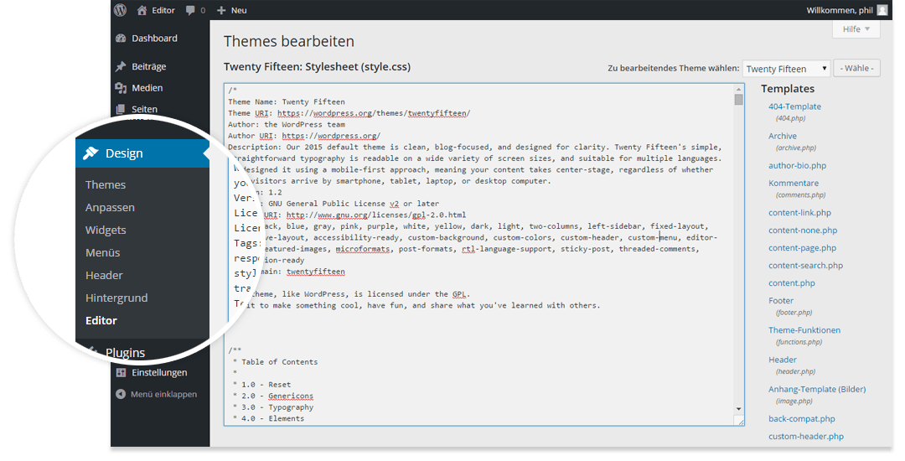The width and height of the screenshot is (905, 461).
Task: Click the Seiten pages icon
Action: [x=121, y=109]
